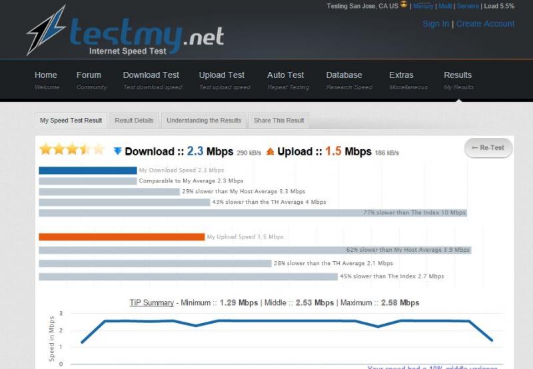
Task: Switch to the Result Details tab
Action: pyautogui.click(x=134, y=121)
